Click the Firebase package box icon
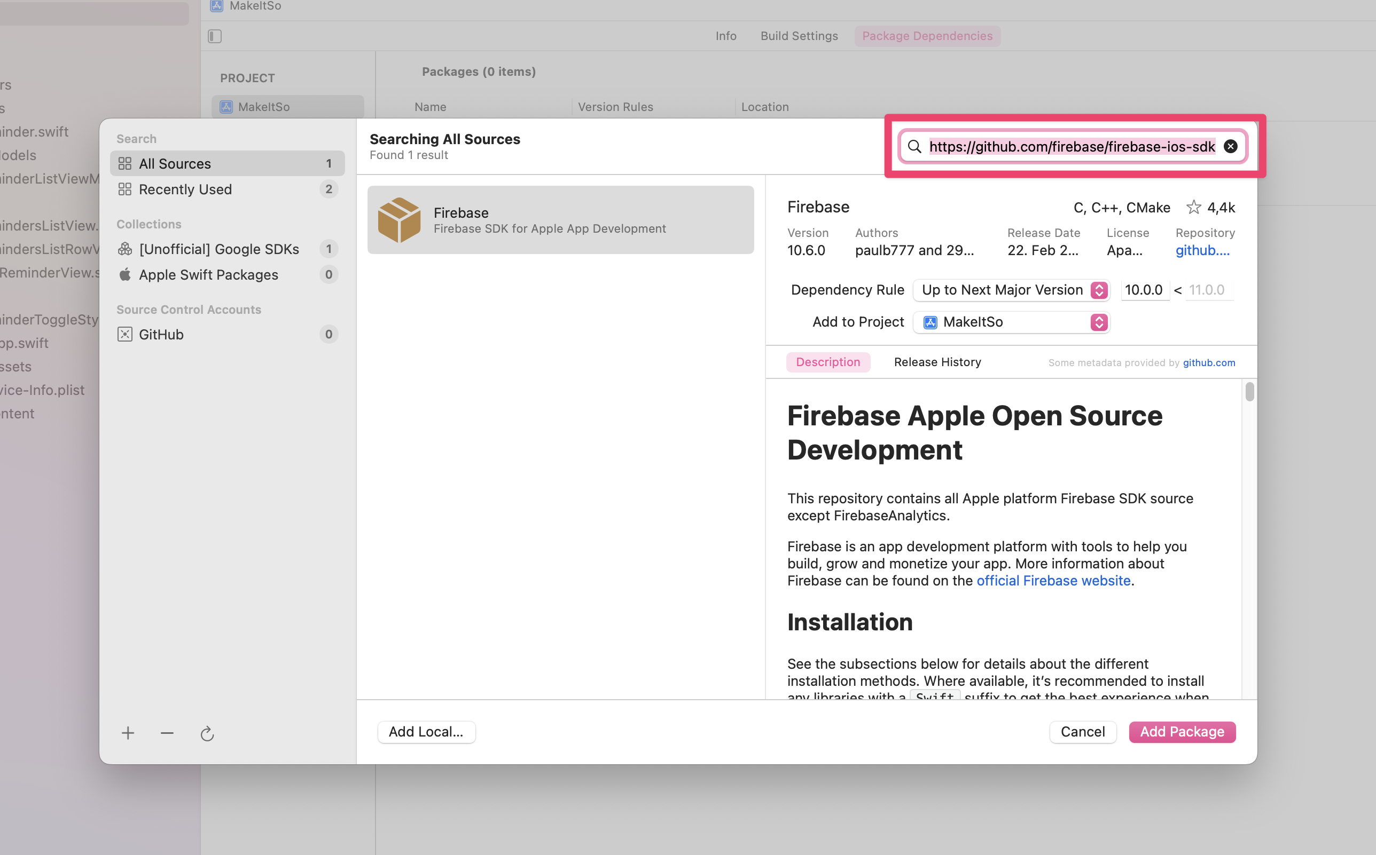Viewport: 1376px width, 855px height. 400,220
